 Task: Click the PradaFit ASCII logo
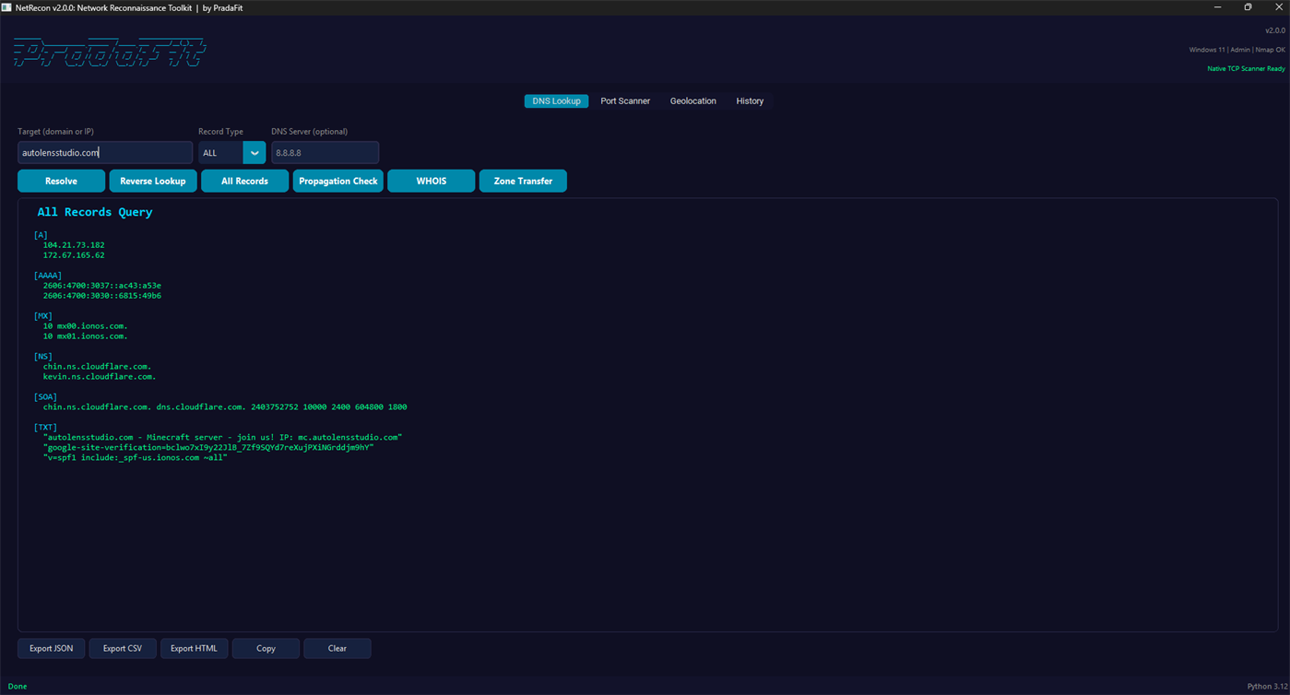click(109, 53)
